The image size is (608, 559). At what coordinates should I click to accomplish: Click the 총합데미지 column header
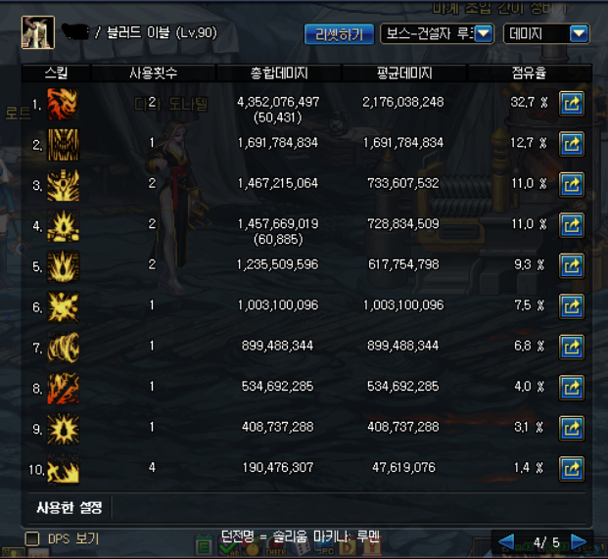pos(279,72)
